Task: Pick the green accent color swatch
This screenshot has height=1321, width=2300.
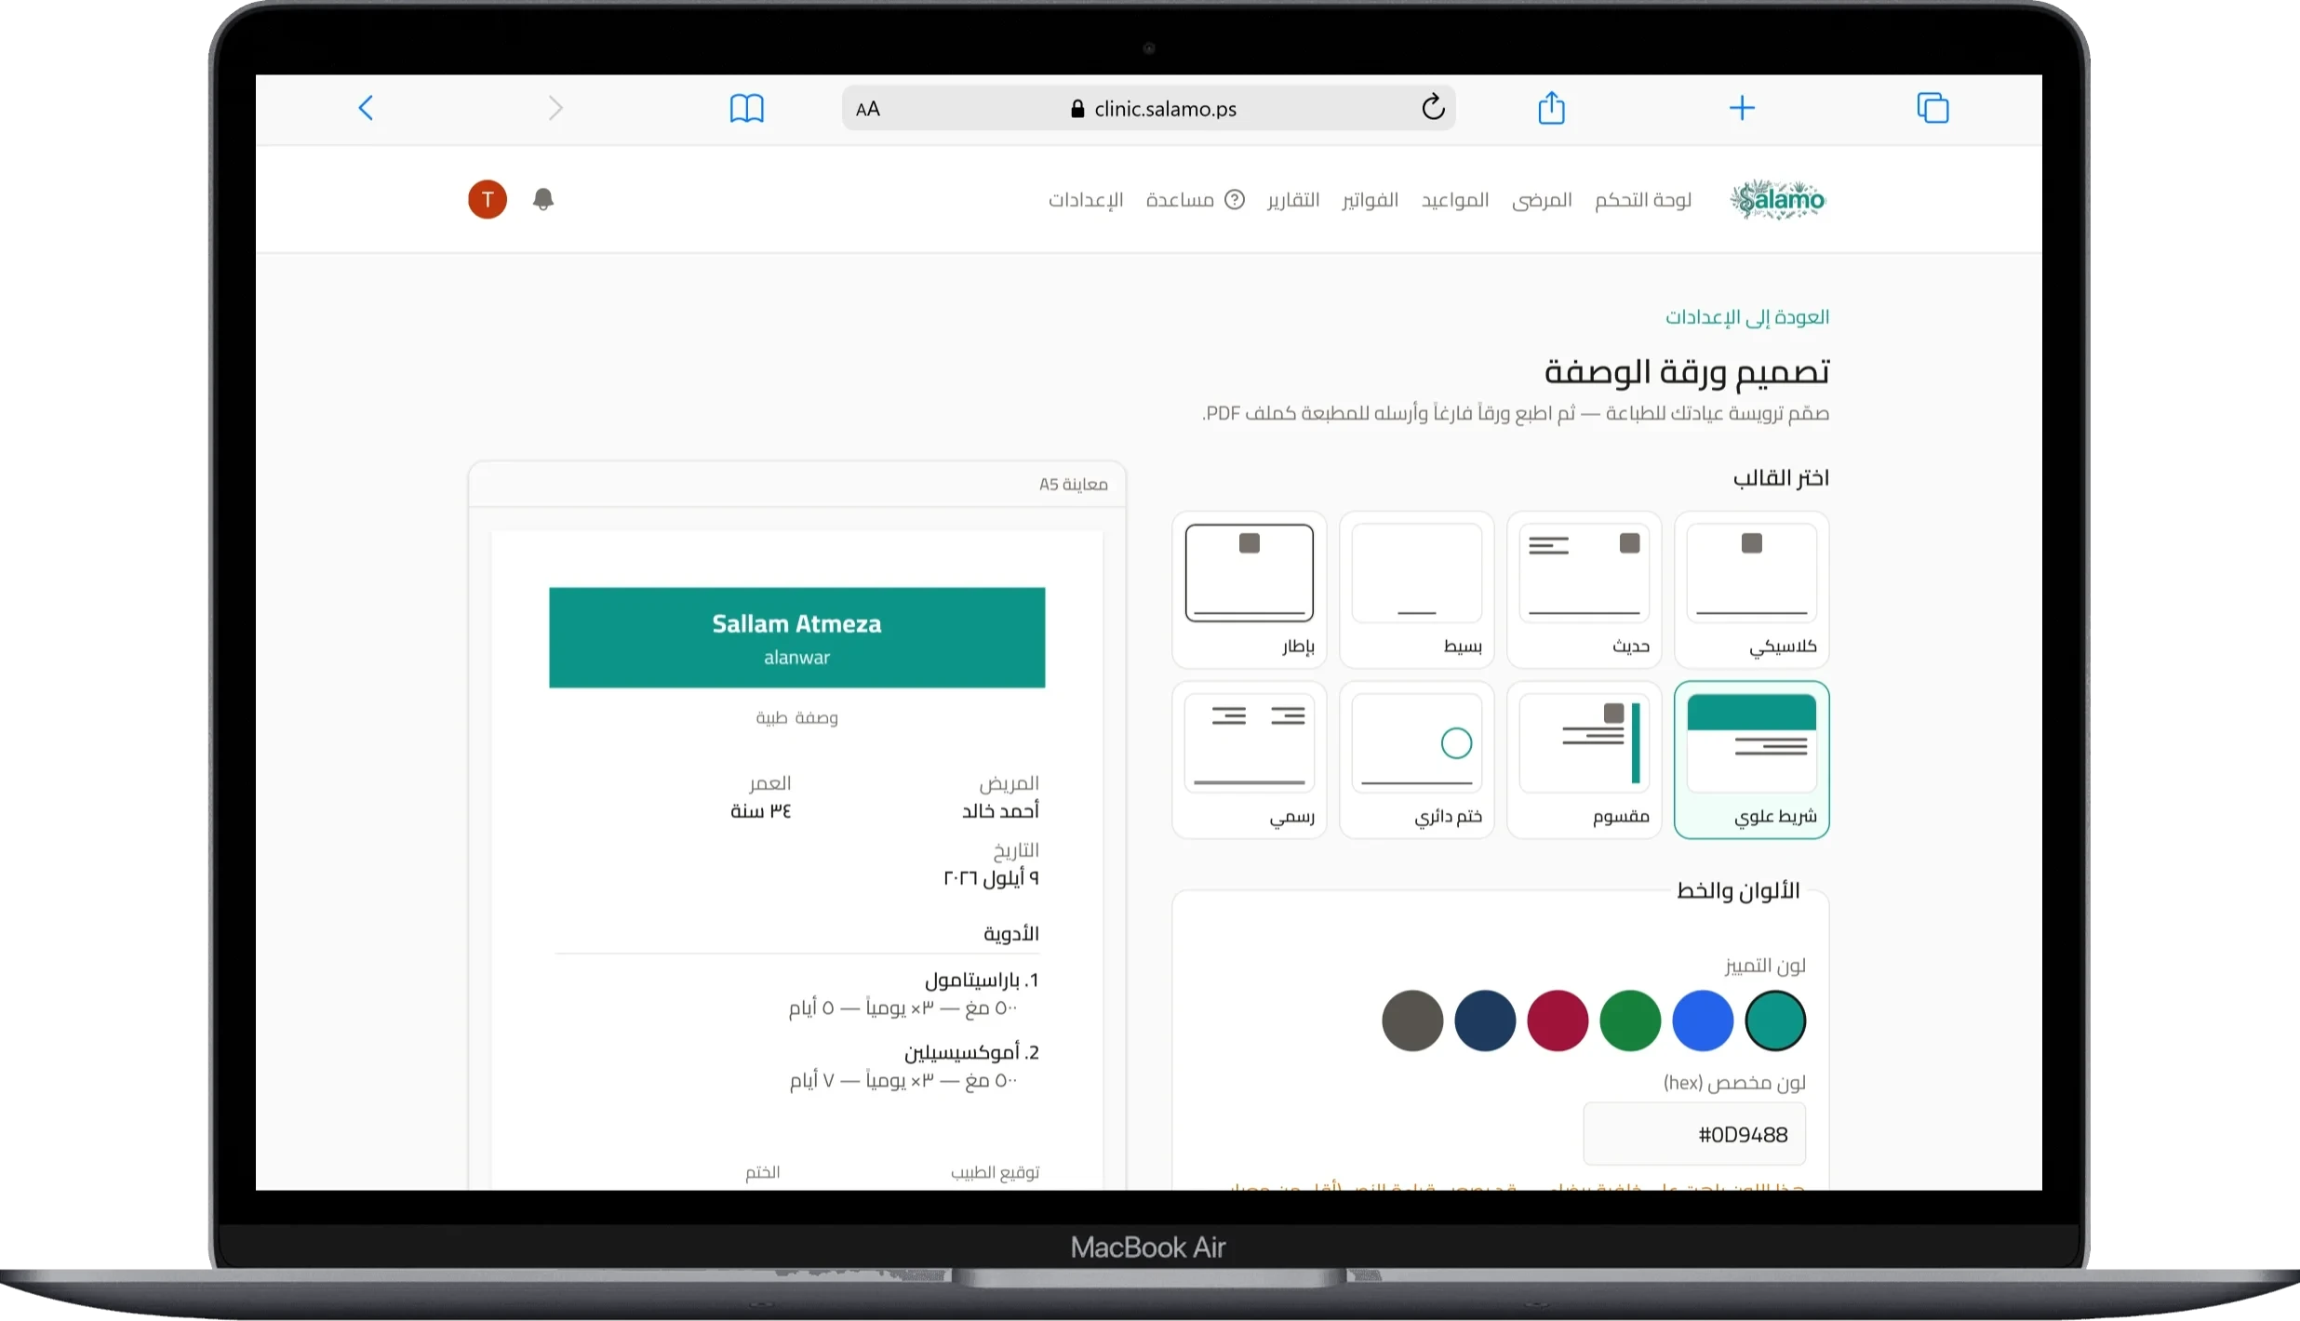Action: point(1630,1021)
